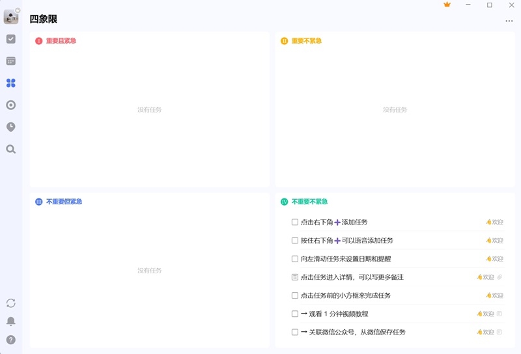Open the three-dot more options menu

(509, 21)
